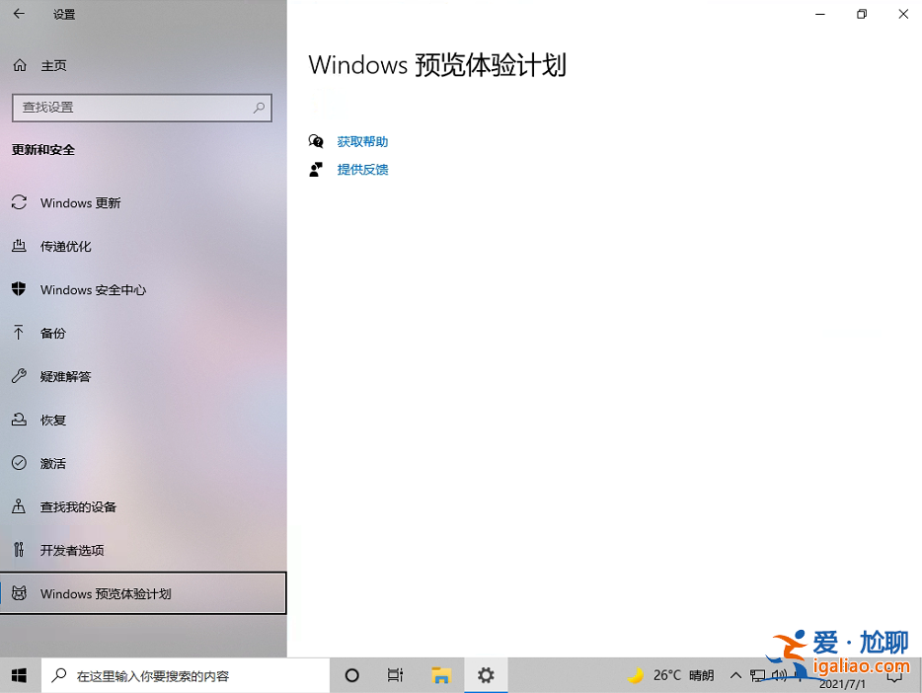Screen dimensions: 922x693
Task: Expand the hidden tray icons chevron
Action: 735,675
